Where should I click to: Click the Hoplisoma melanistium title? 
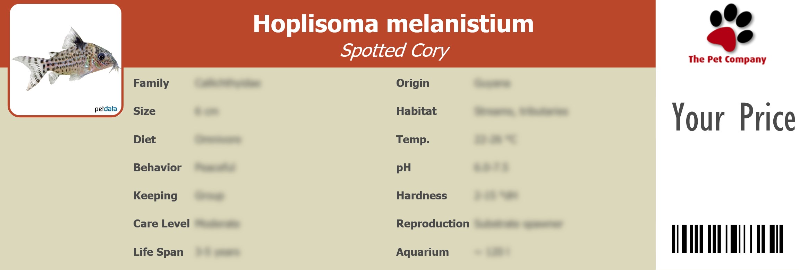393,24
